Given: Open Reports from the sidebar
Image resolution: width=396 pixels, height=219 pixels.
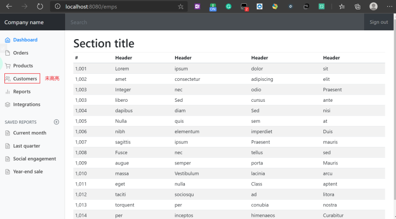Looking at the screenshot, I should pyautogui.click(x=21, y=92).
